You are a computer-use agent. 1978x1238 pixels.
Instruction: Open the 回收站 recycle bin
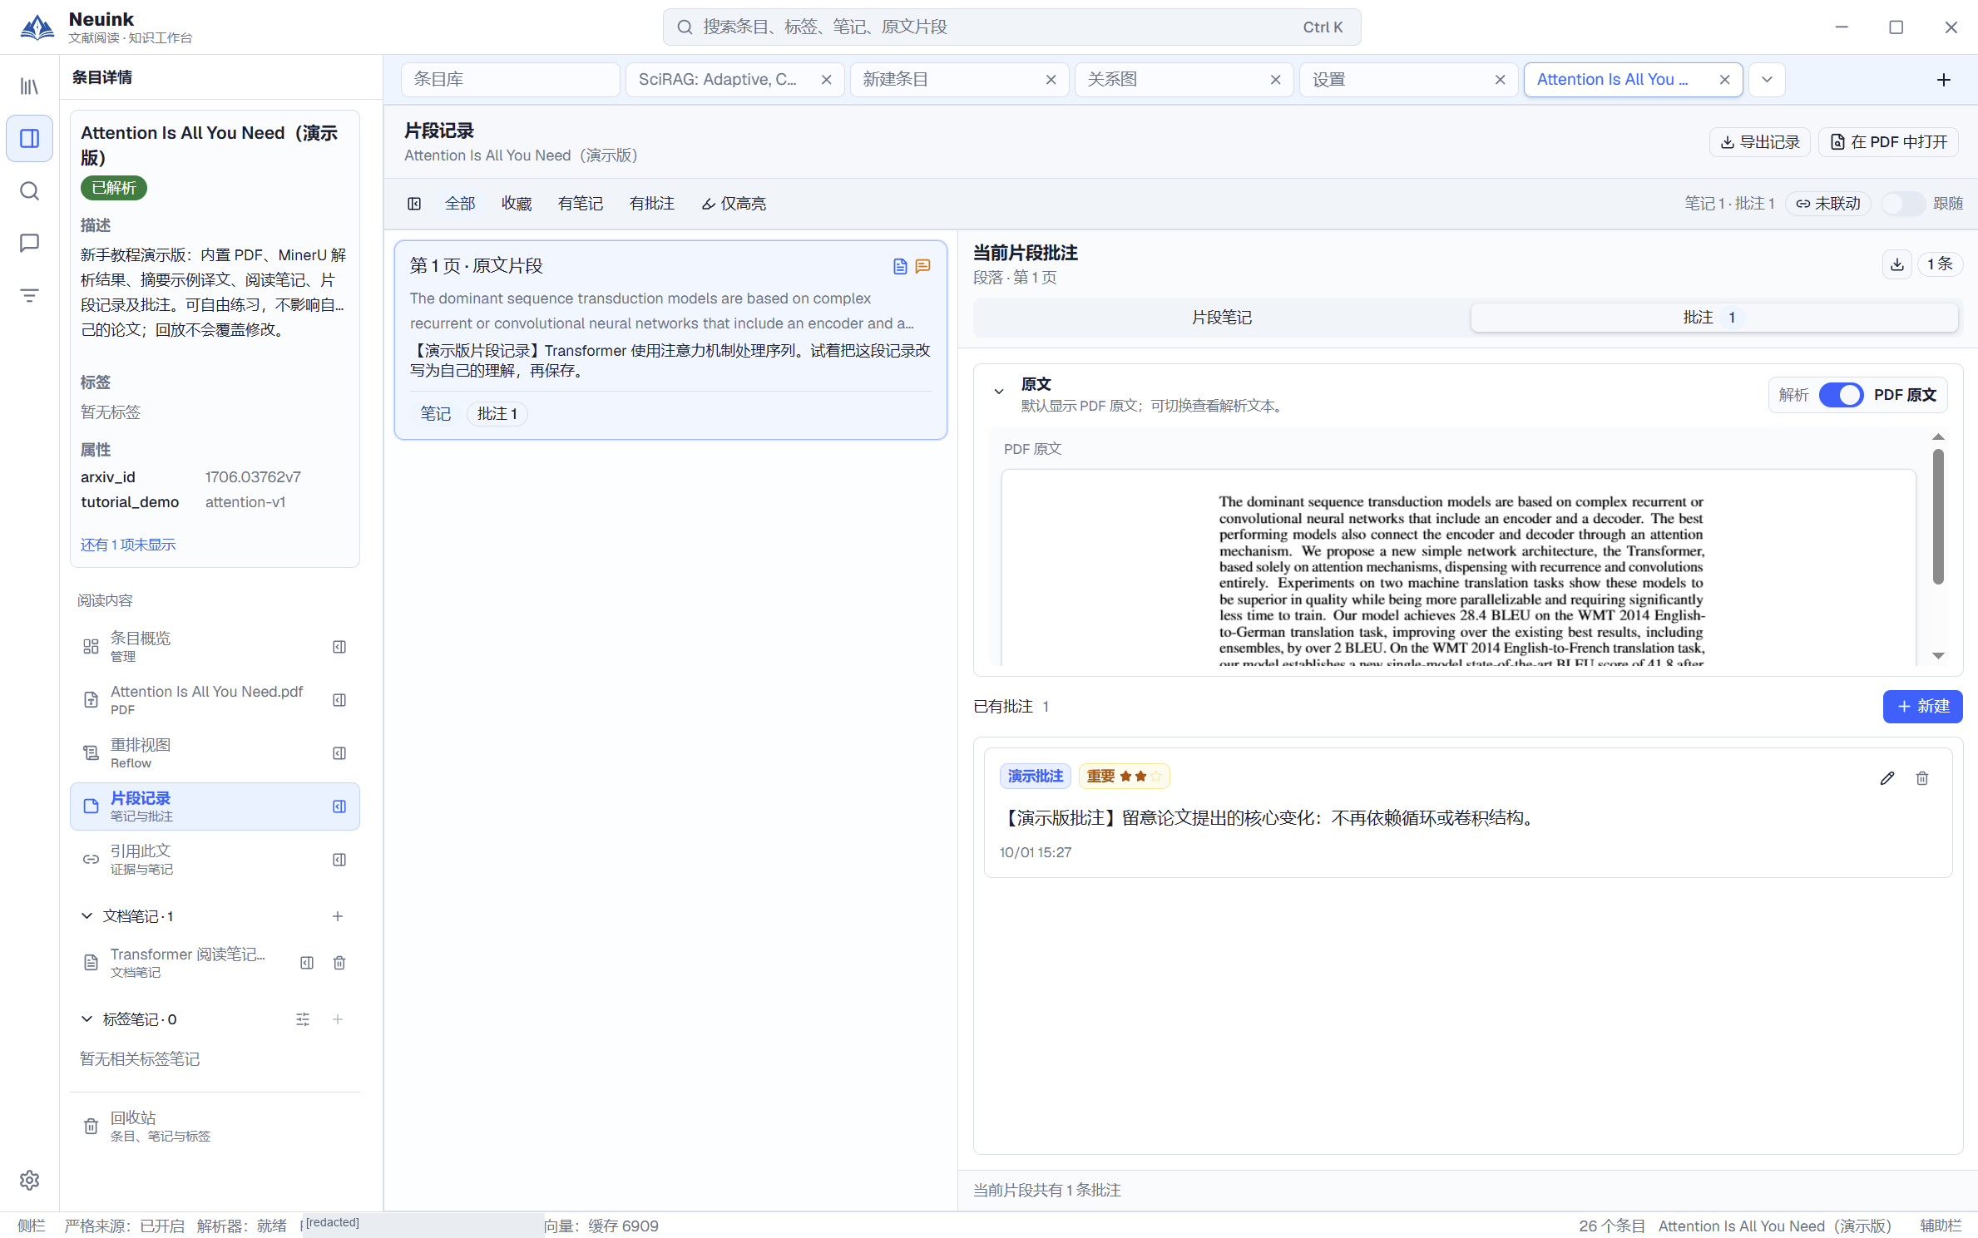[215, 1126]
